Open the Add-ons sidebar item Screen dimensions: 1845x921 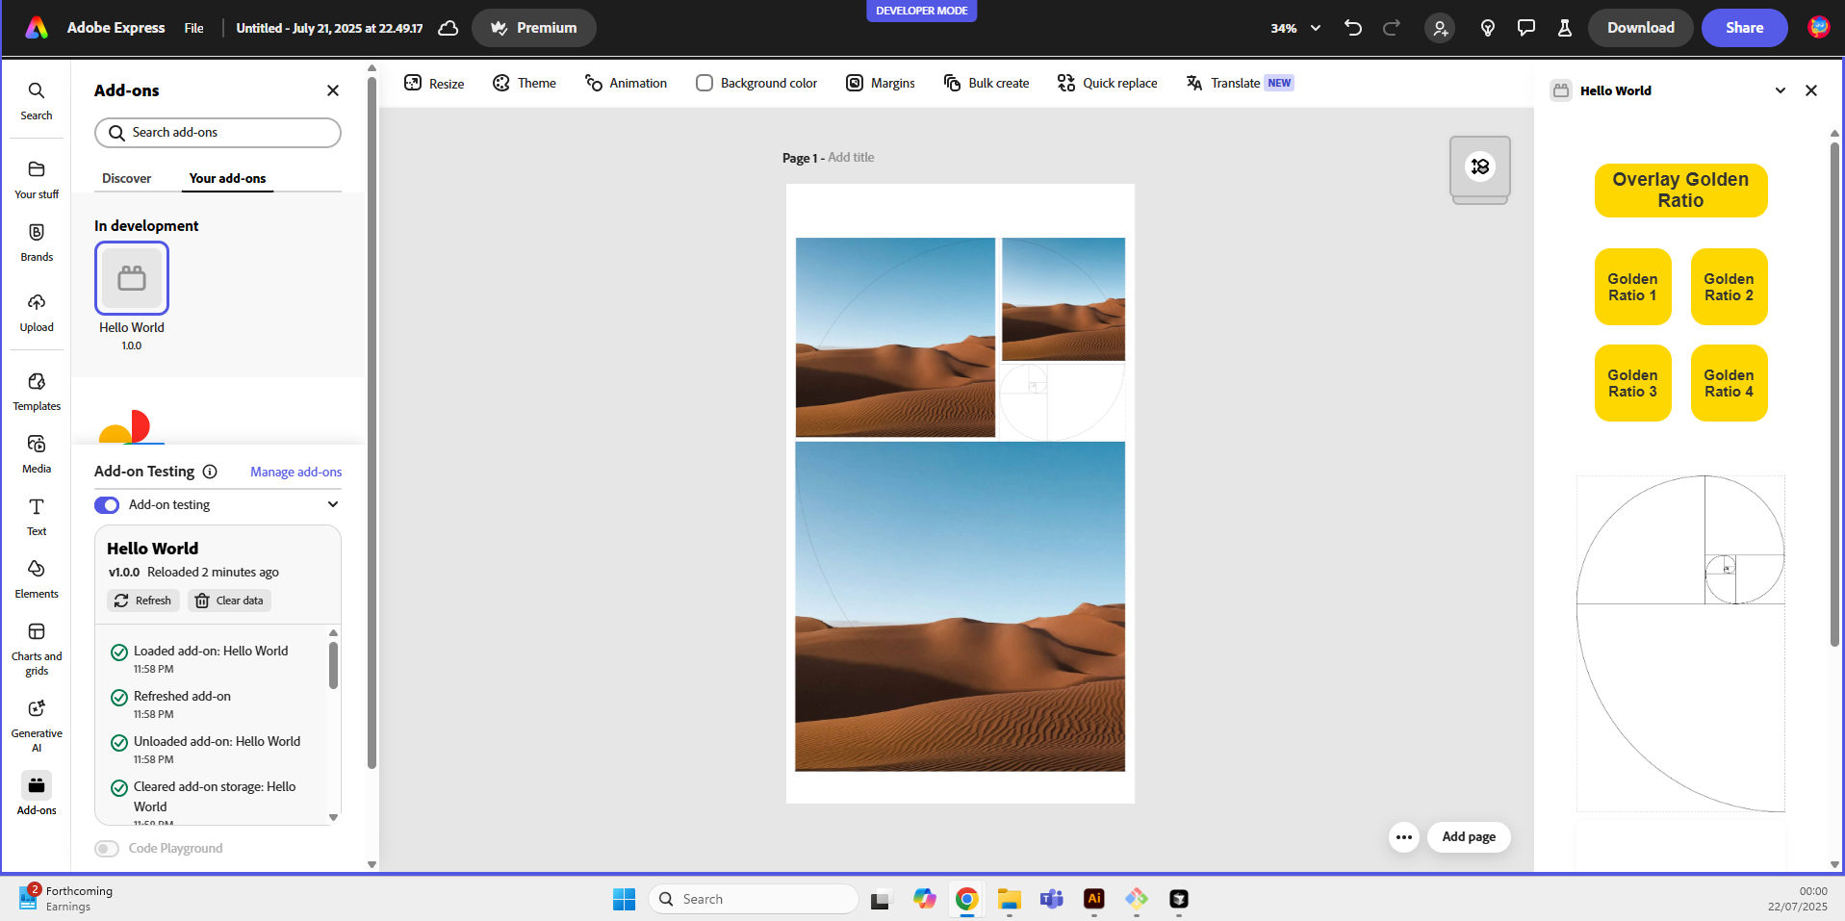tap(37, 794)
